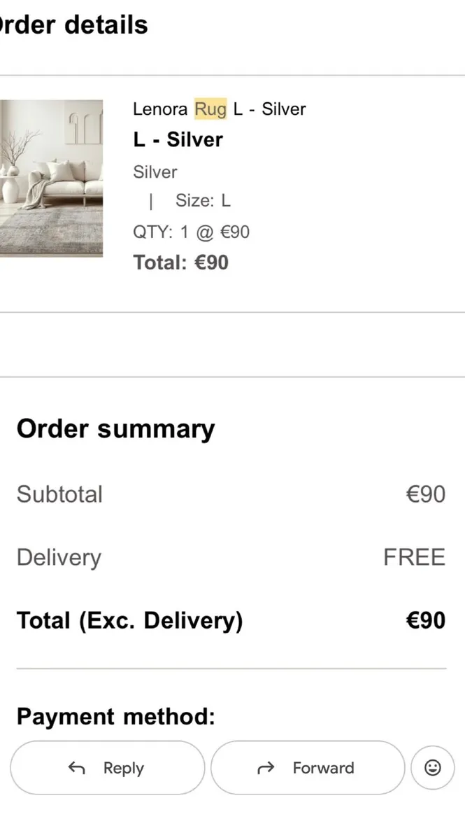Image resolution: width=465 pixels, height=840 pixels.
Task: Click the Payment method heading
Action: click(x=115, y=717)
